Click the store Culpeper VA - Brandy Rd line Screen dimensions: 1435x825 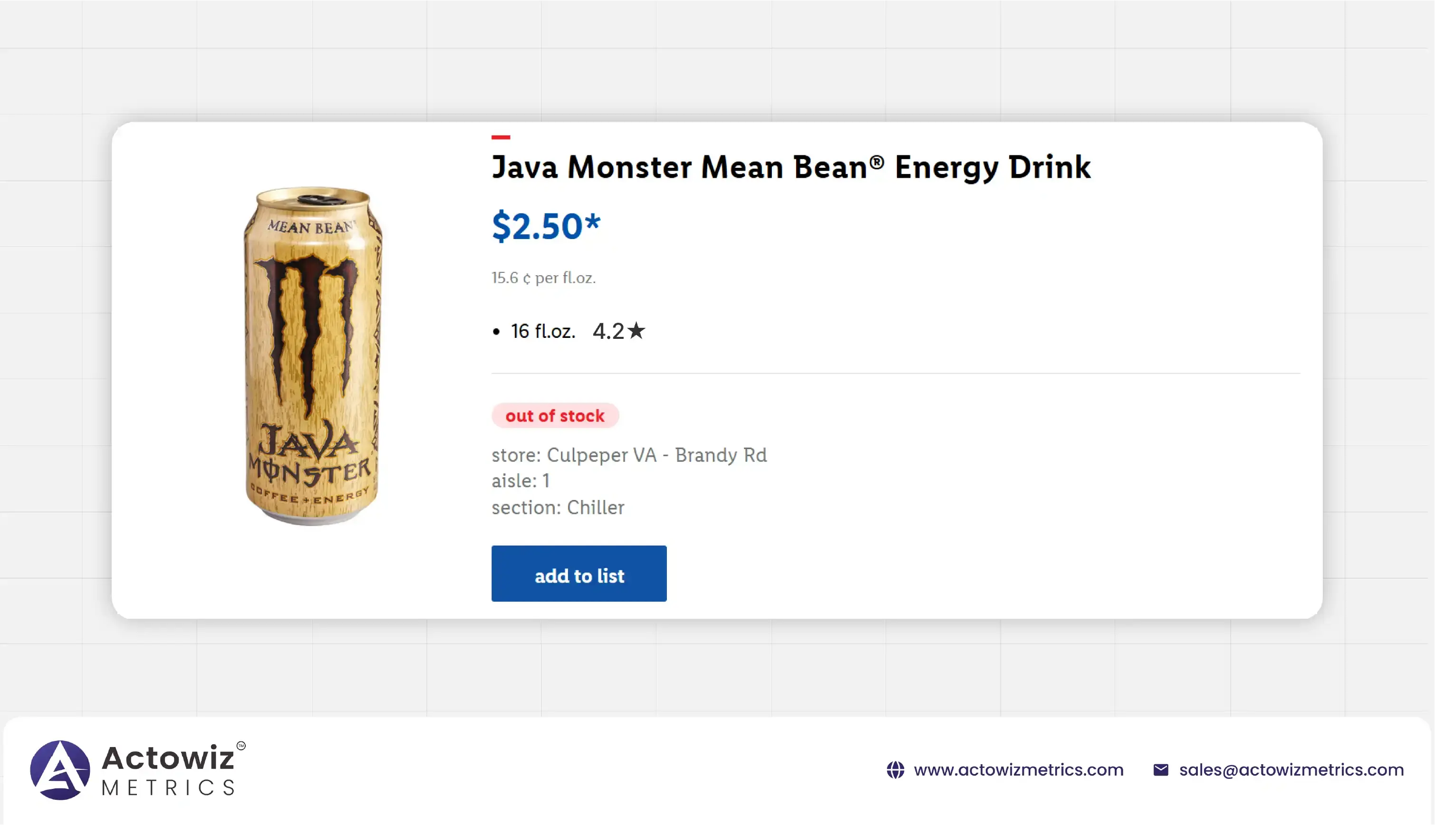628,455
